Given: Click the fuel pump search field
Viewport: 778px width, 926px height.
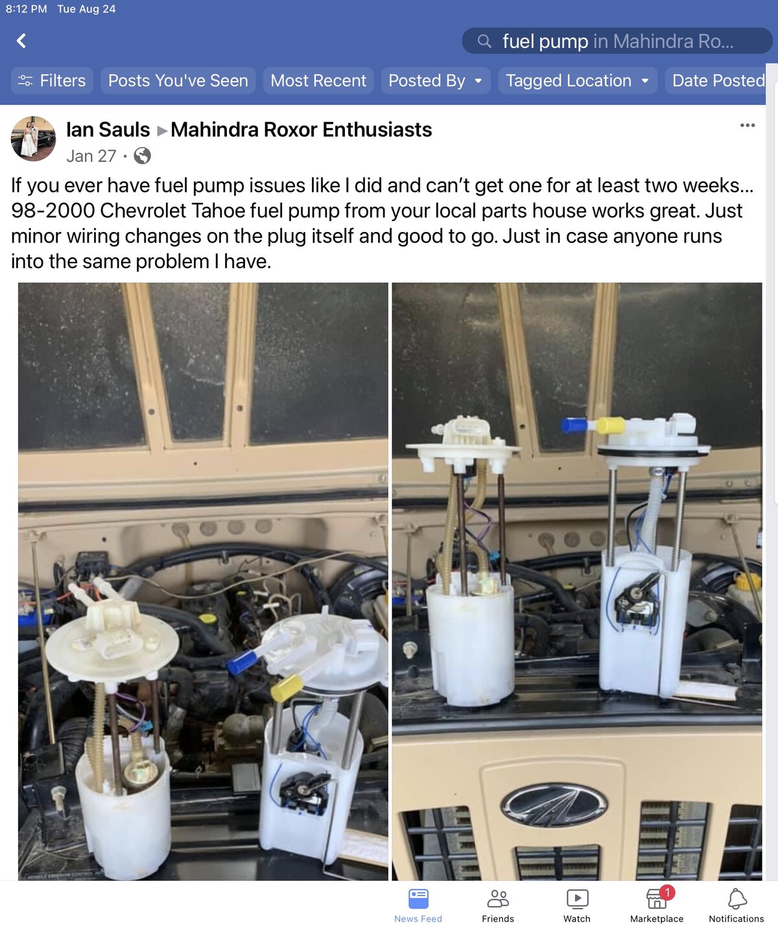Looking at the screenshot, I should [617, 41].
